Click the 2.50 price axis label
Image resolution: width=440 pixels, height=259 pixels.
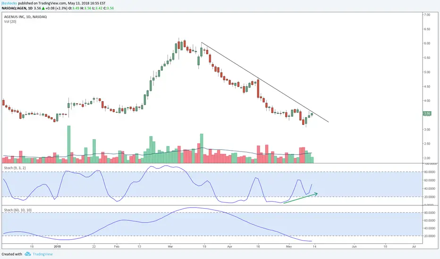pyautogui.click(x=427, y=144)
